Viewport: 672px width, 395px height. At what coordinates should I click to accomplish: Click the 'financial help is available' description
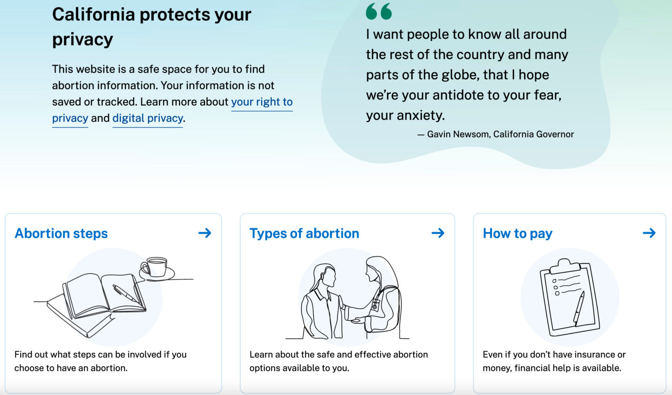(554, 361)
